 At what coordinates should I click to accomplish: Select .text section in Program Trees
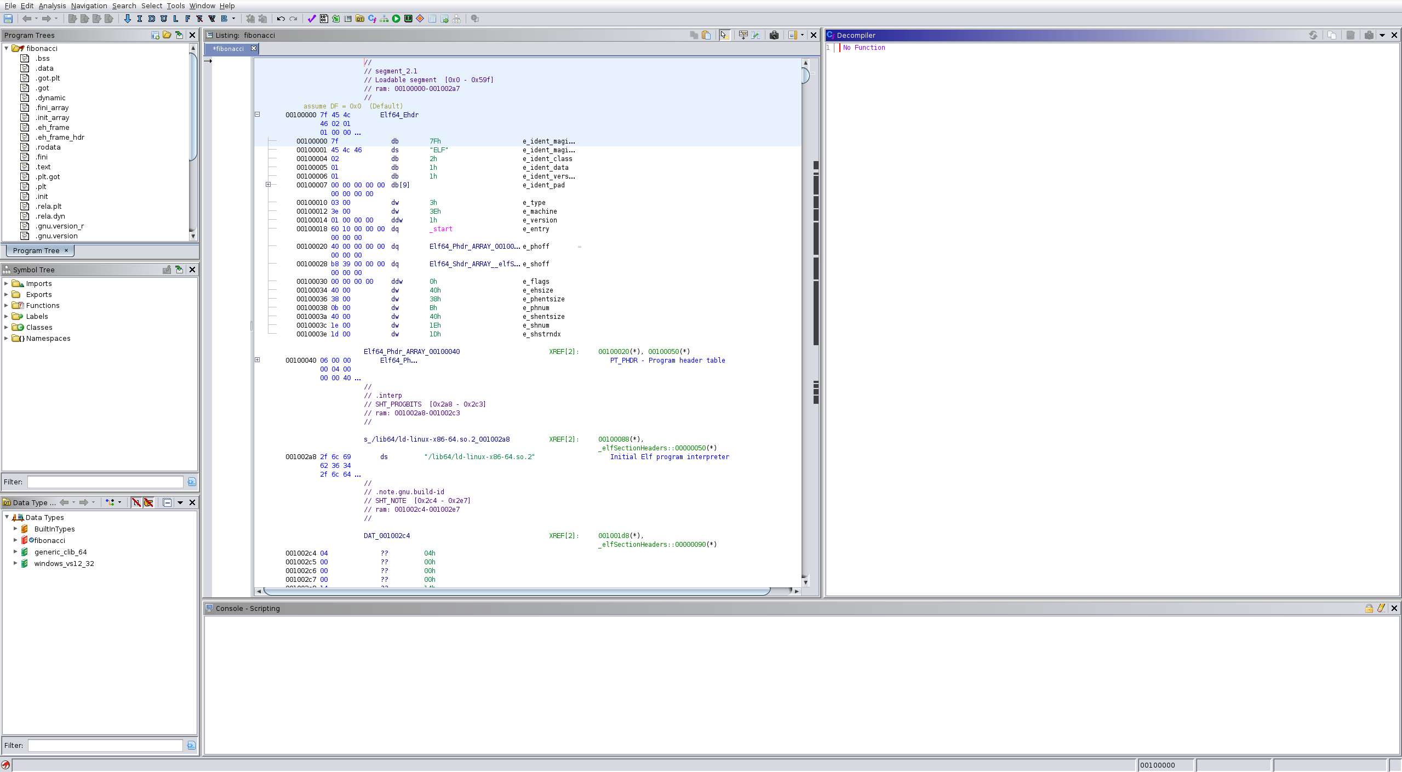tap(43, 167)
